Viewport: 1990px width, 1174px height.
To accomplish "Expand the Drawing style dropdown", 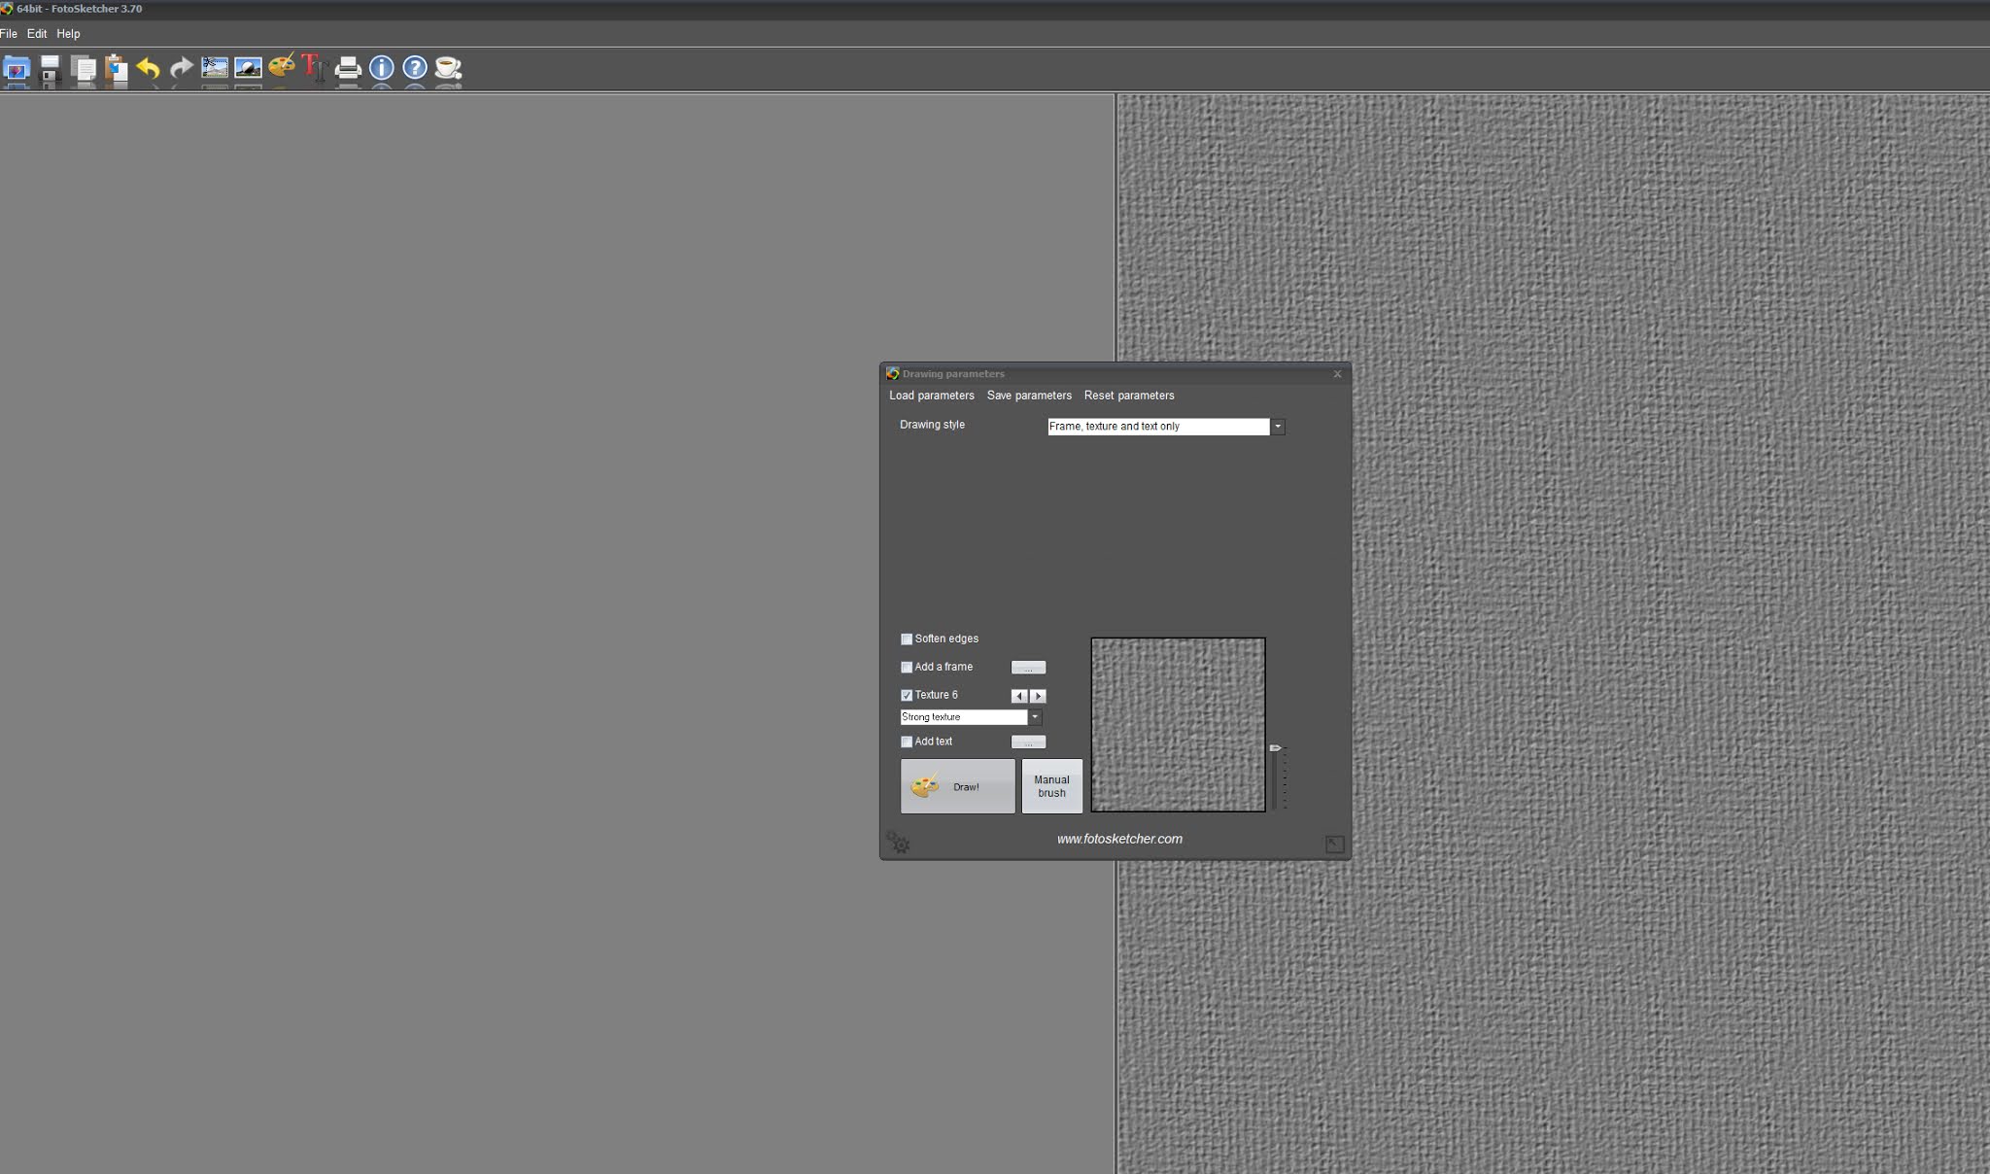I will (x=1278, y=427).
